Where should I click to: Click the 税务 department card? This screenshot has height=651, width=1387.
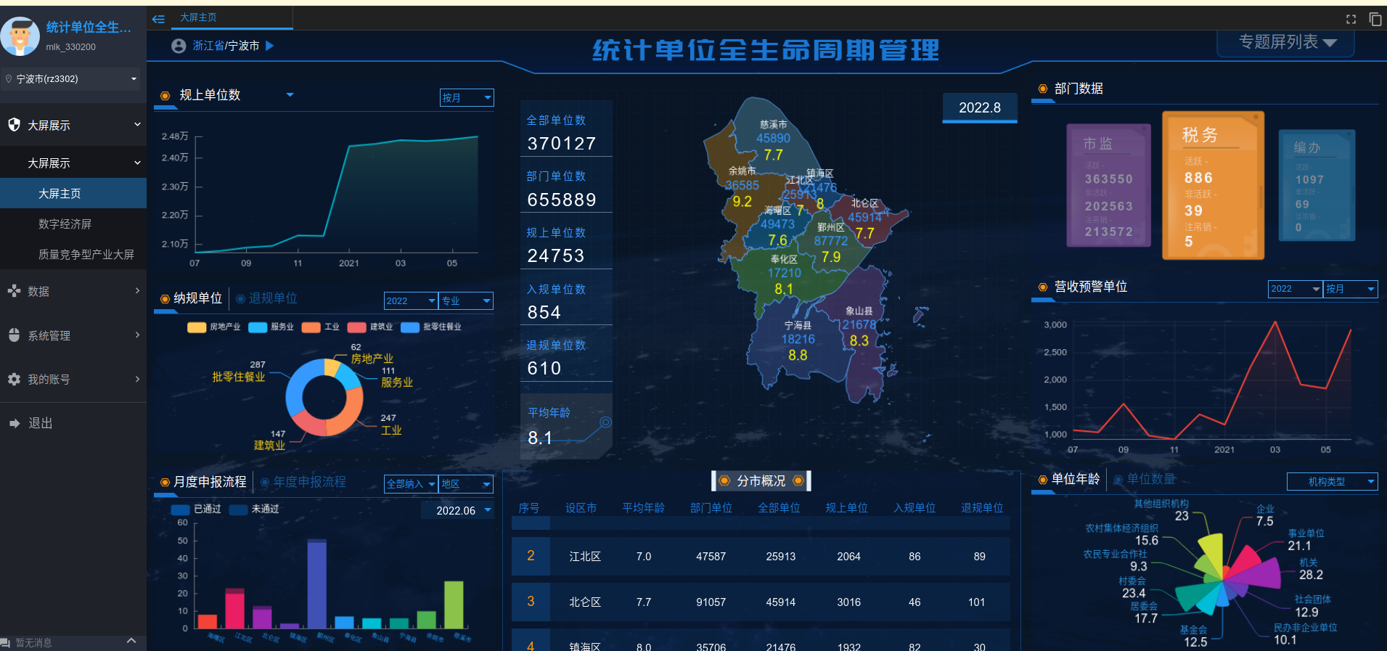1213,186
